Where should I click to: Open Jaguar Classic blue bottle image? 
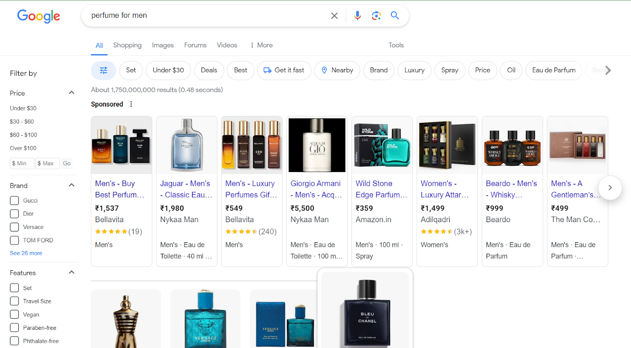187,145
